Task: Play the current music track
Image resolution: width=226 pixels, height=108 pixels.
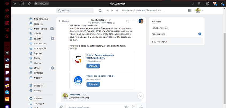Action: [x=112, y=11]
